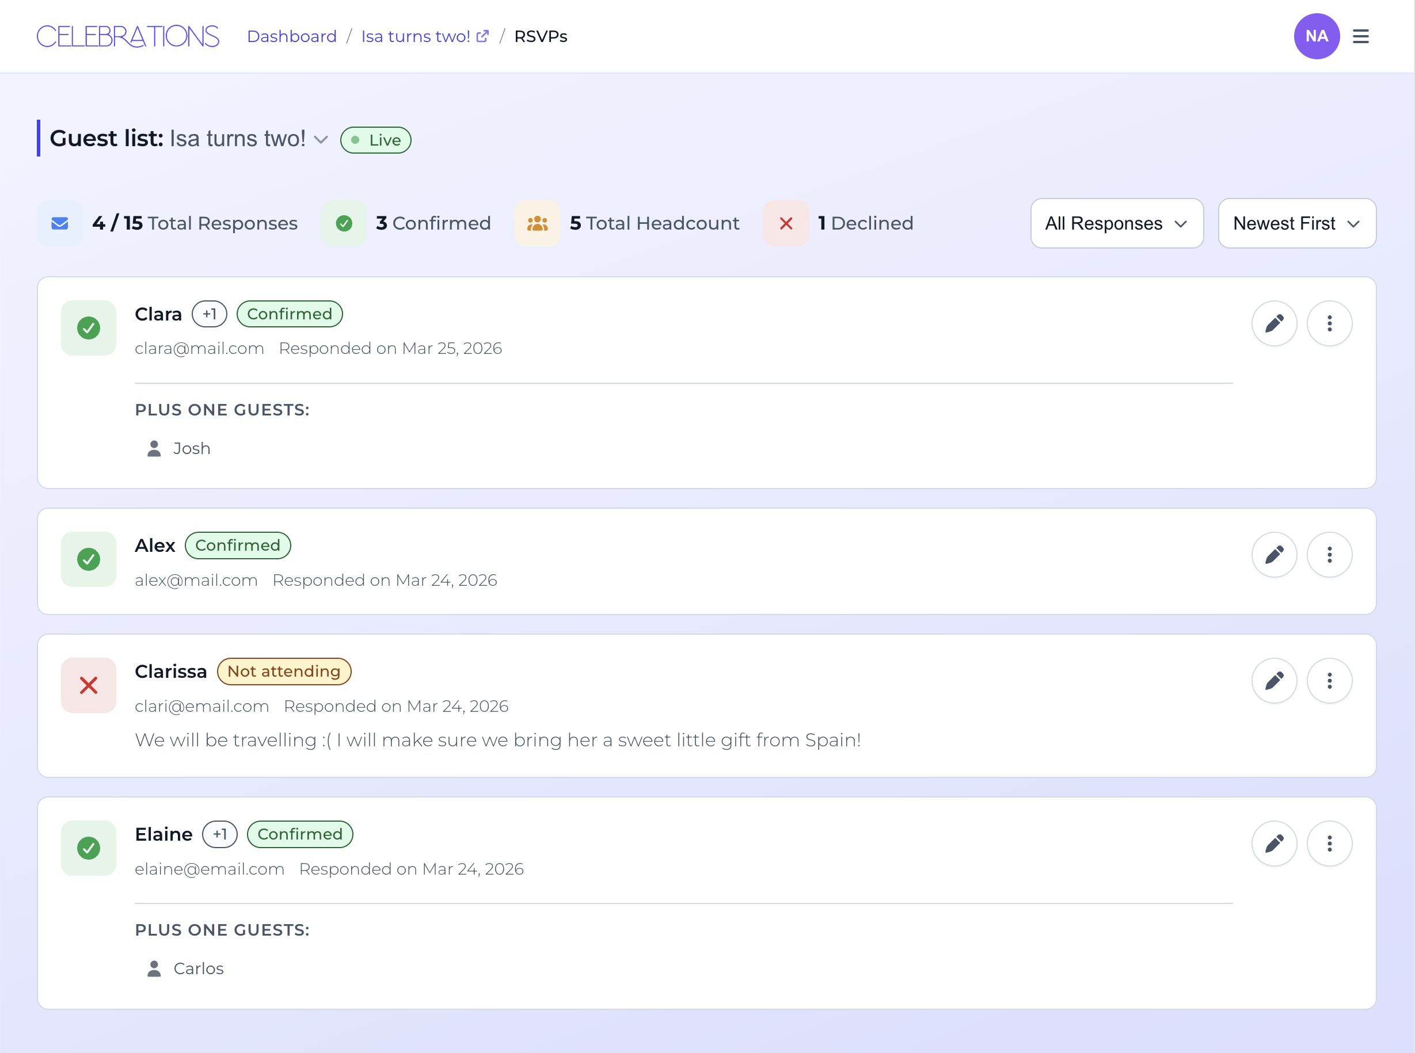1415x1053 pixels.
Task: Click the external link icon next to Isa turns two!
Action: point(483,35)
